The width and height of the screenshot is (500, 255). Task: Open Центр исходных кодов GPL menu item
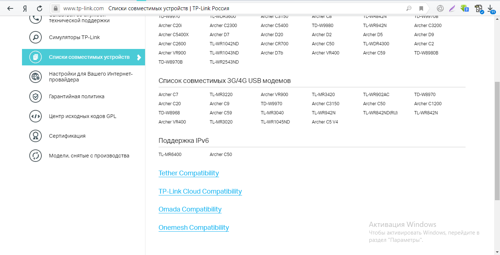tap(82, 116)
